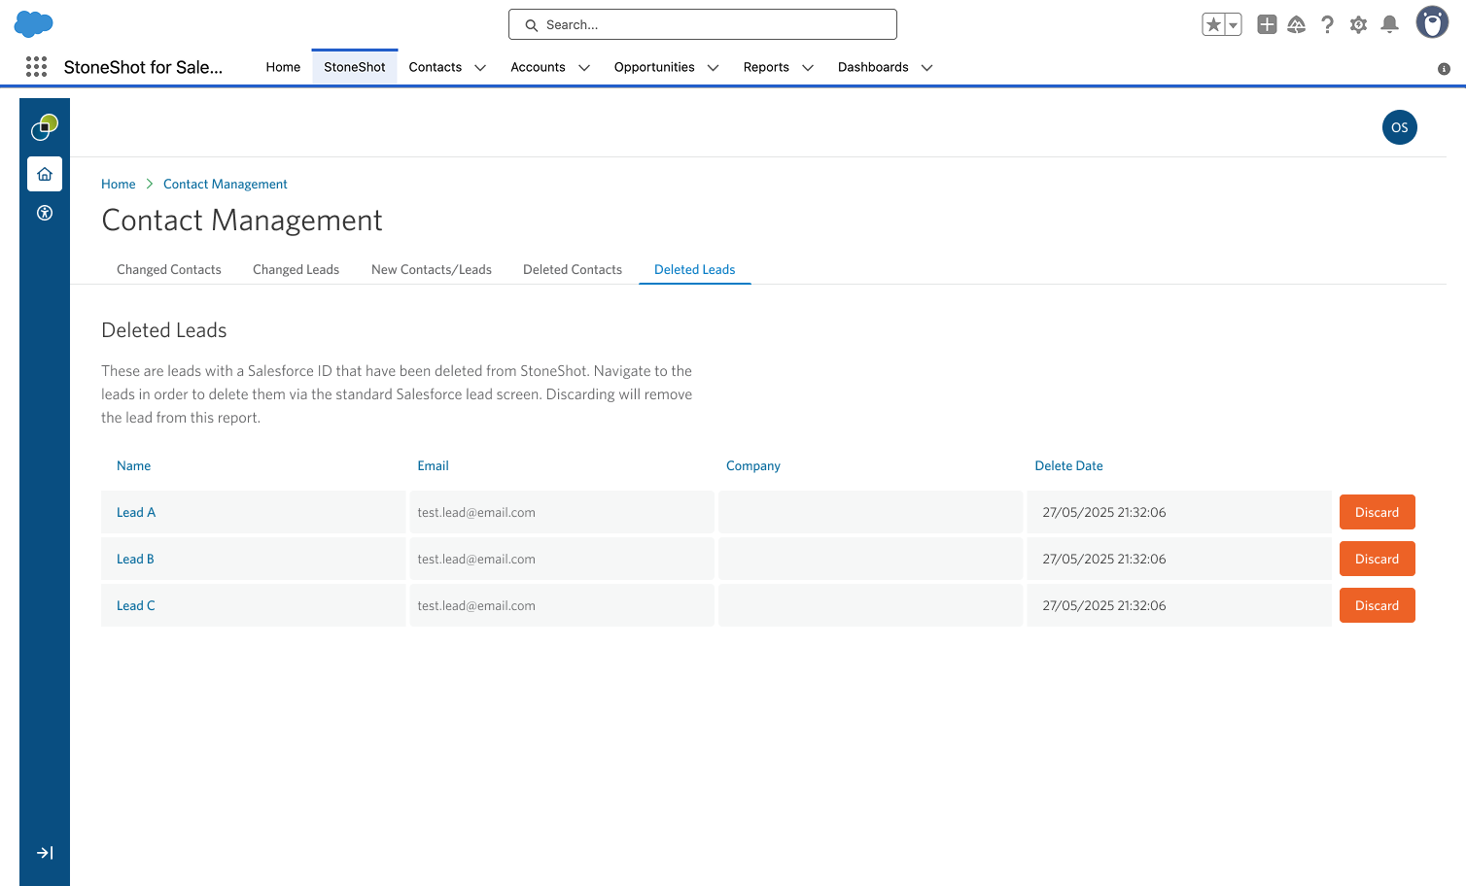Switch to Changed Leads tab
The height and width of the screenshot is (886, 1466).
[x=296, y=269]
